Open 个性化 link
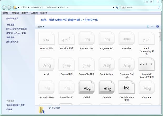The height and width of the screenshot is (116, 163). (9, 109)
